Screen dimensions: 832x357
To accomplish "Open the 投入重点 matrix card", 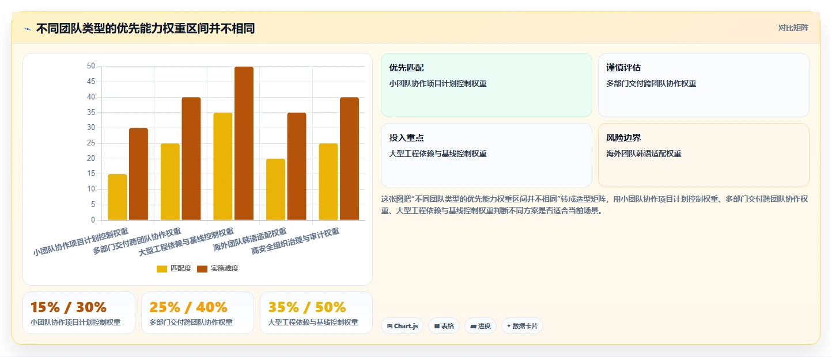I will (486, 155).
